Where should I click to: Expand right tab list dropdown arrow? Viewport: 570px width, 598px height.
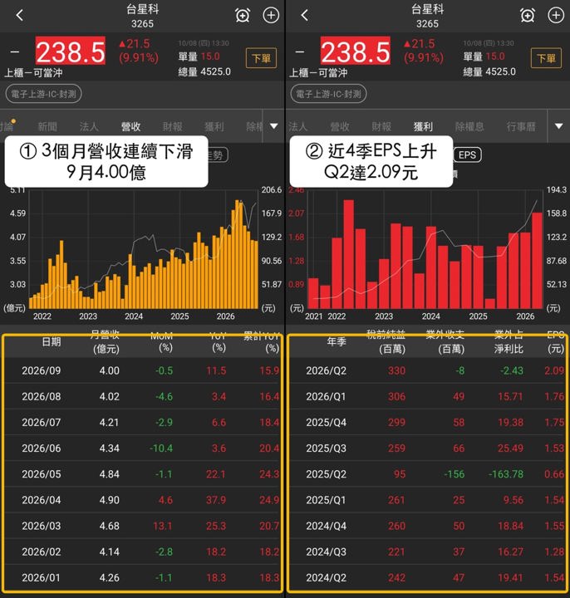coord(558,126)
